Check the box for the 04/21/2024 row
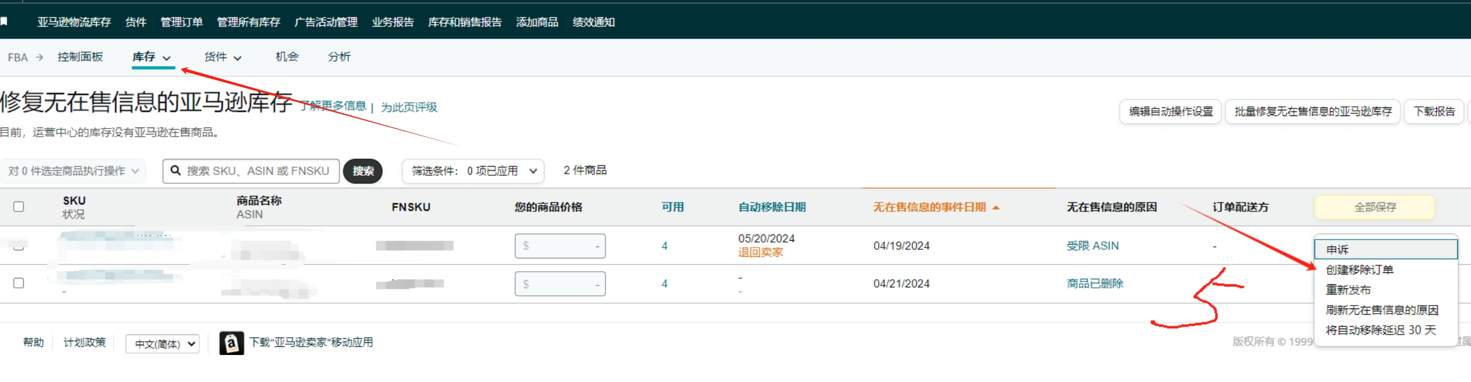This screenshot has height=382, width=1471. click(x=18, y=283)
